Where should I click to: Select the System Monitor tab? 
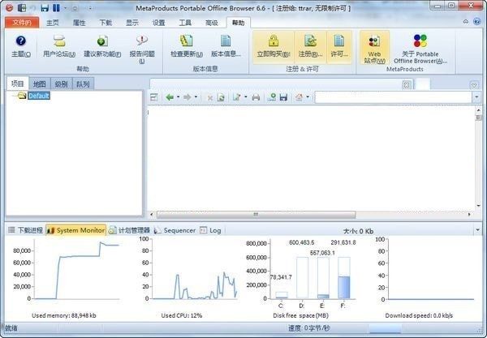click(75, 230)
